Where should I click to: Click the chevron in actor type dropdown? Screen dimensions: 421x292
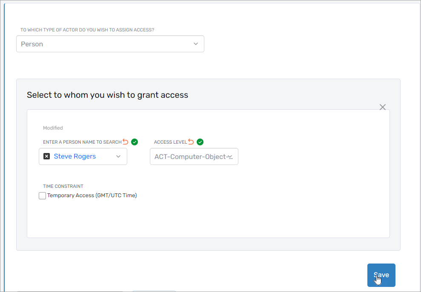click(x=196, y=44)
